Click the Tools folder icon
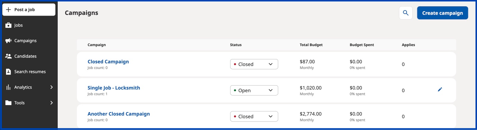The width and height of the screenshot is (477, 130). pos(9,103)
